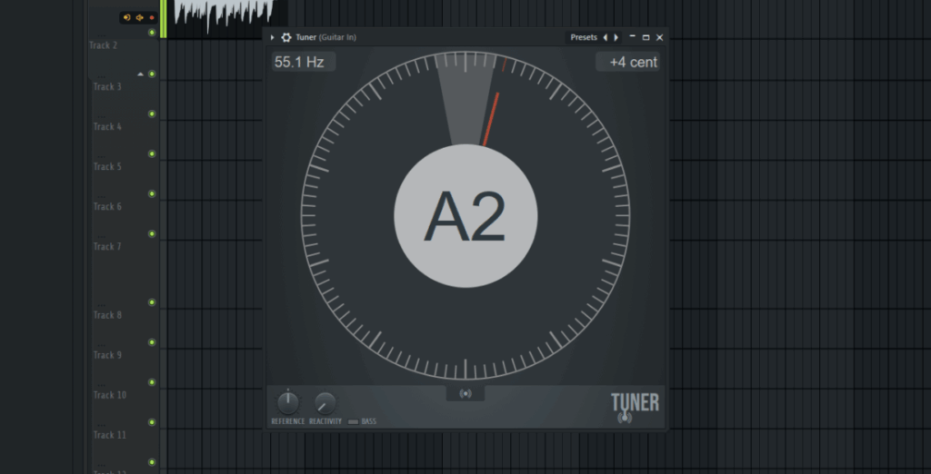This screenshot has height=474, width=931.
Task: Click the orange record dot on the top track
Action: click(152, 17)
